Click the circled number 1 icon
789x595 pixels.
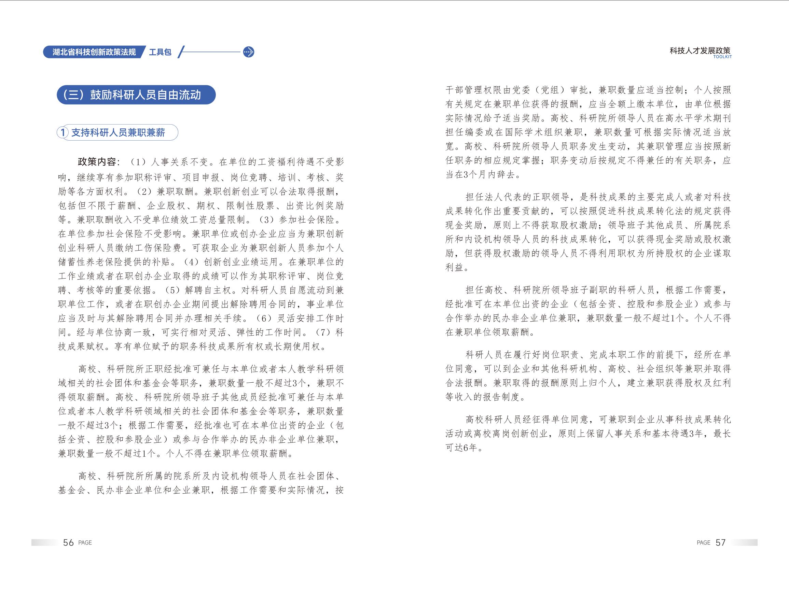[x=63, y=132]
